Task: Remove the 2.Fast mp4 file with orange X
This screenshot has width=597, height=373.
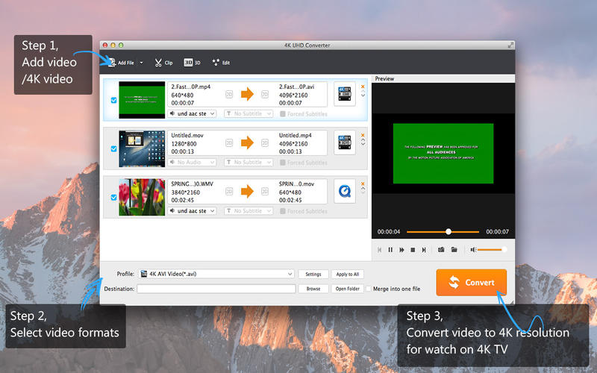Action: tap(363, 87)
